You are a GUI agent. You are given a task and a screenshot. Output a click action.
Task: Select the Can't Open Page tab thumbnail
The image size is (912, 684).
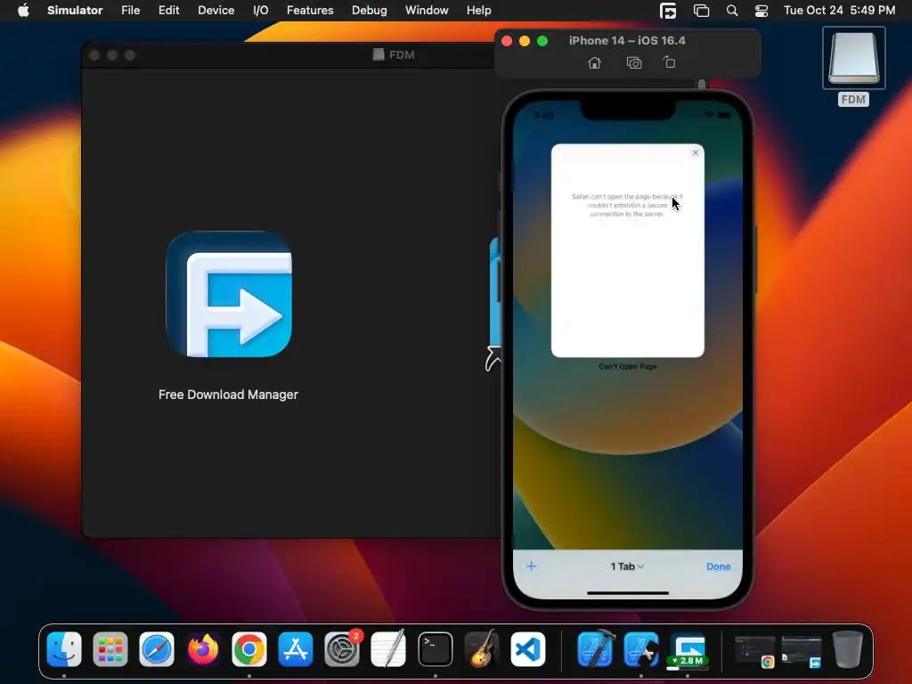point(628,250)
